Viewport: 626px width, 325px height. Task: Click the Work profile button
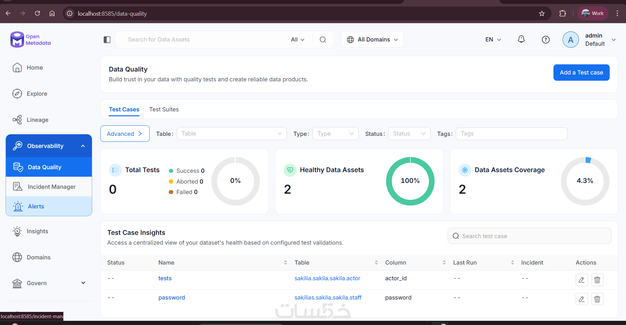pos(593,13)
